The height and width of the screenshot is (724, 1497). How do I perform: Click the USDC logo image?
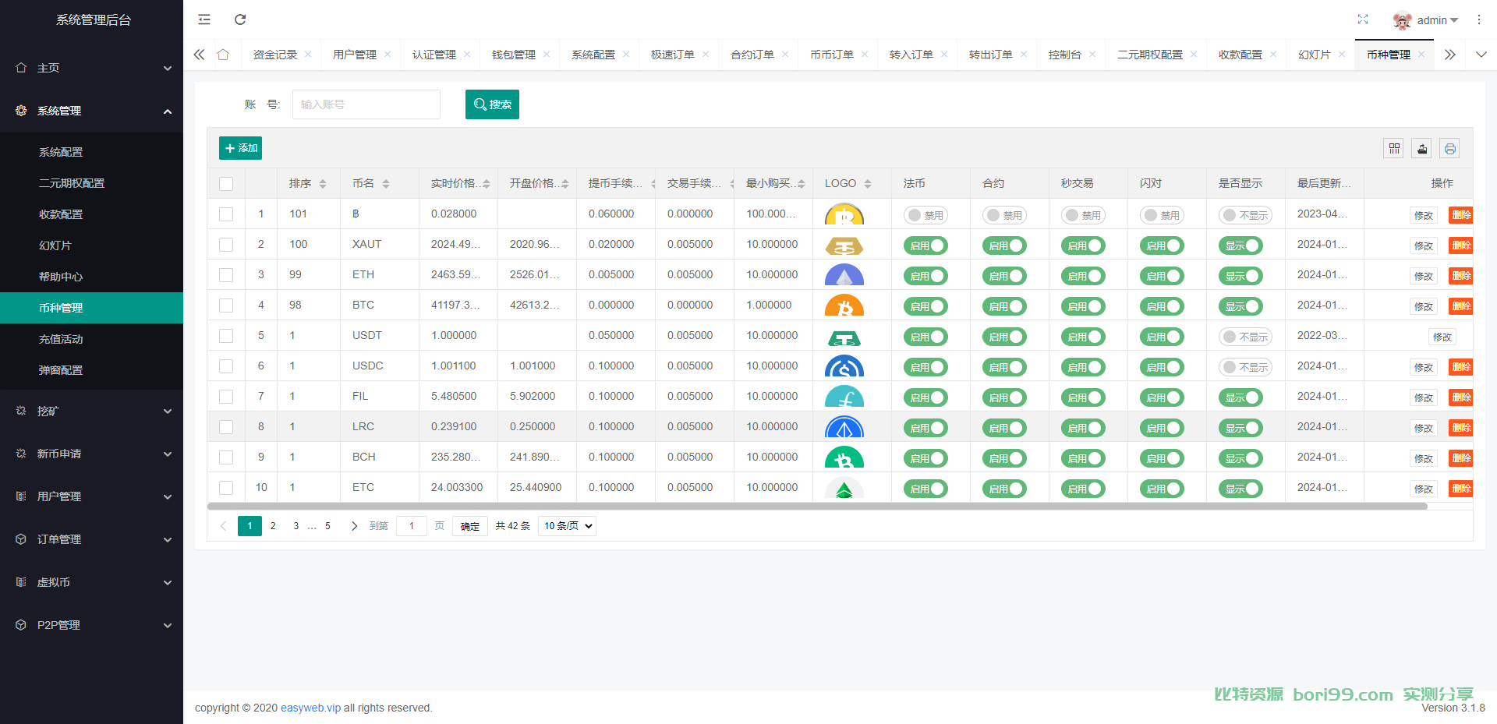coord(844,366)
